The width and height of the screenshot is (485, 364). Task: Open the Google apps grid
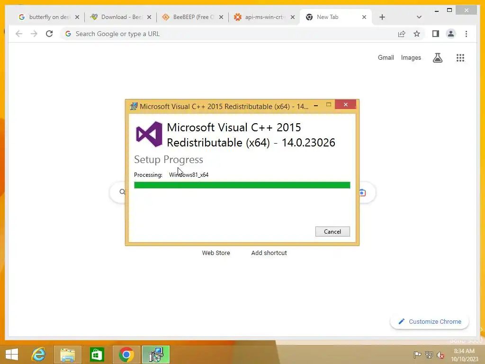(460, 57)
